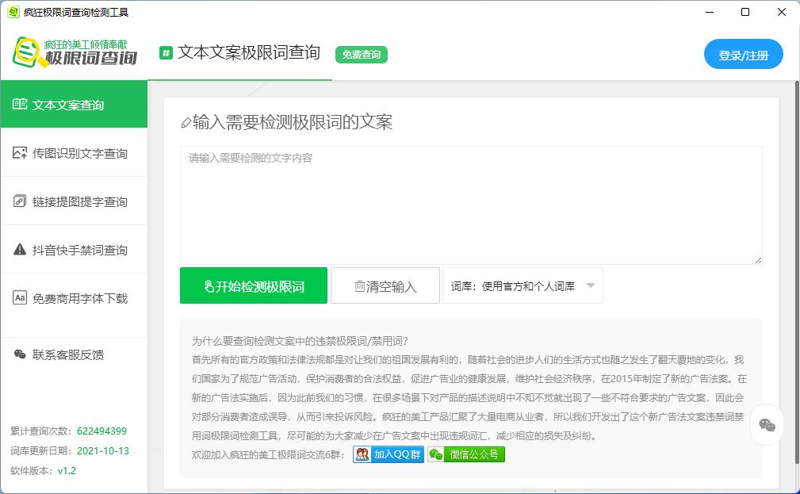800x494 pixels.
Task: Click the pencil icon before 输入需要检测极限词的文案
Action: pos(186,123)
